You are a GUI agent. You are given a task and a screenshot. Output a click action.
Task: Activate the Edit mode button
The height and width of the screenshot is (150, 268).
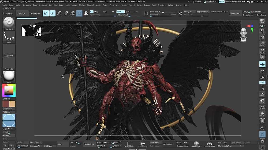point(46,13)
